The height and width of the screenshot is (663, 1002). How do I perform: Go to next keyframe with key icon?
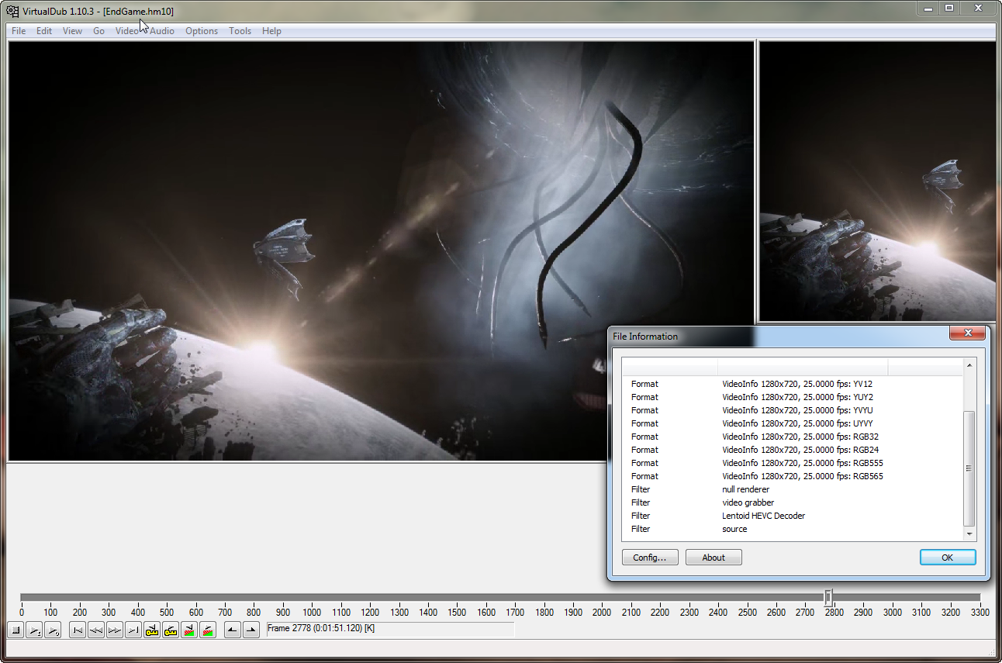point(171,630)
